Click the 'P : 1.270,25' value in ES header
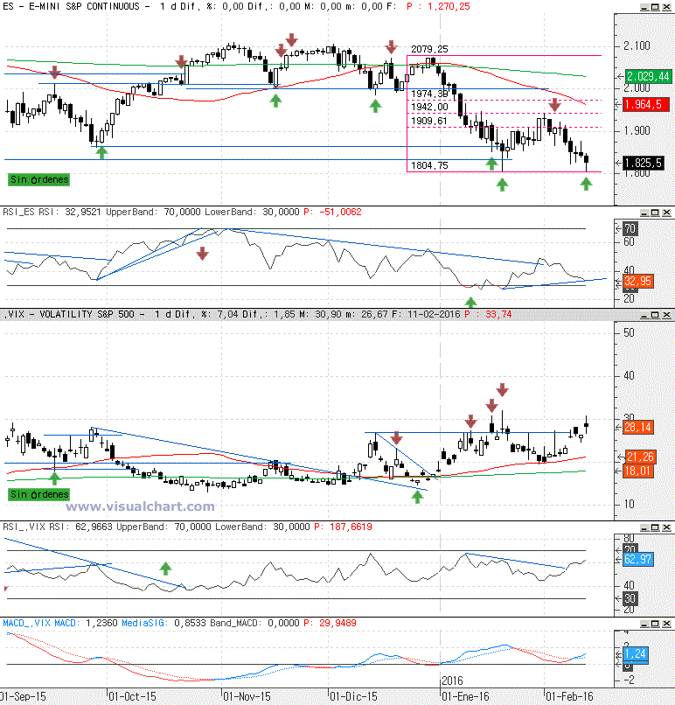 [x=438, y=7]
